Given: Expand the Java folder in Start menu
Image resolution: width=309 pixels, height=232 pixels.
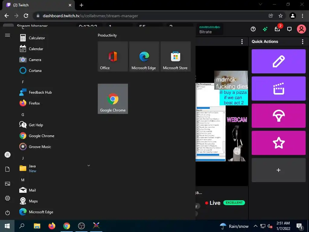Looking at the screenshot, I should [x=54, y=168].
